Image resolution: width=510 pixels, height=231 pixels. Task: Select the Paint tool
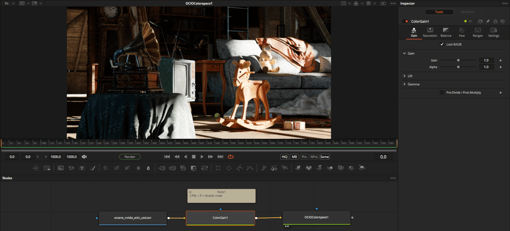(x=93, y=168)
